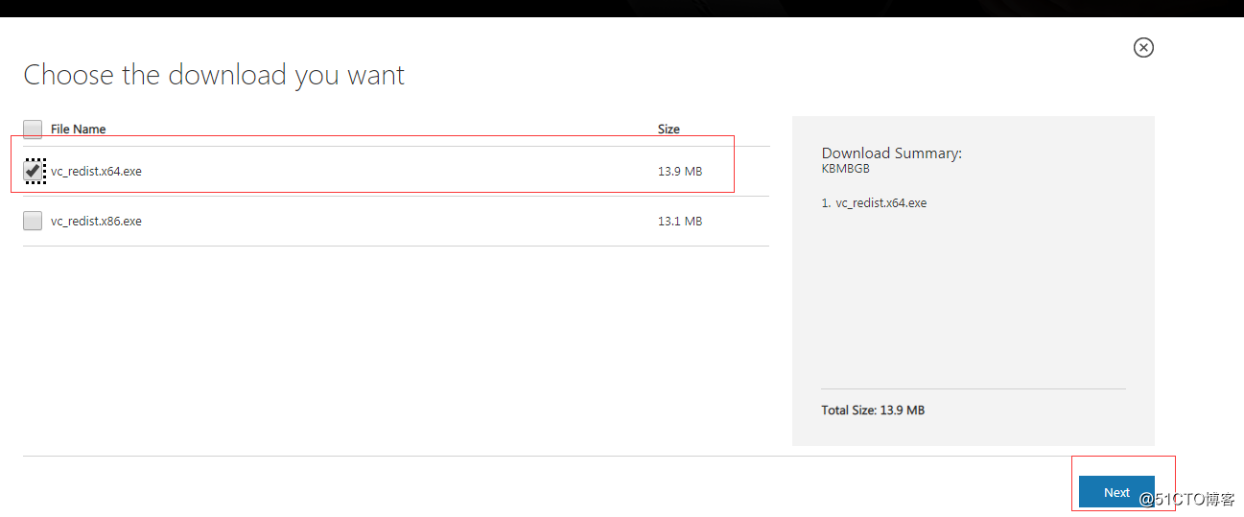Check the vc_redist.x86.exe checkbox

33,221
